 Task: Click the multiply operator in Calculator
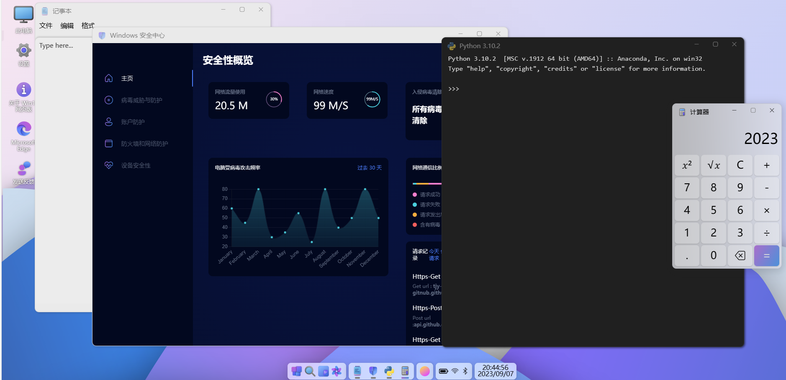pyautogui.click(x=767, y=210)
